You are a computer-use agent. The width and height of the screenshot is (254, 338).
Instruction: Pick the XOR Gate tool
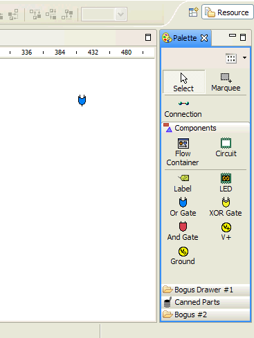(x=226, y=207)
